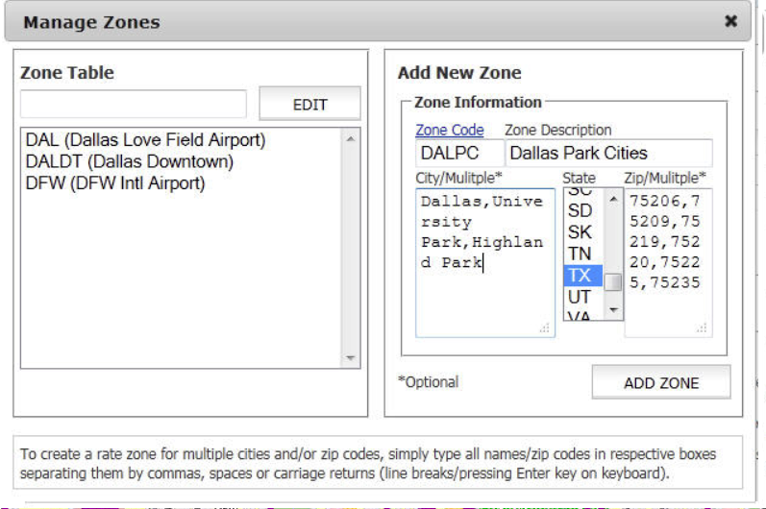766x509 pixels.
Task: Focus the Zone Table search field
Action: tap(134, 105)
